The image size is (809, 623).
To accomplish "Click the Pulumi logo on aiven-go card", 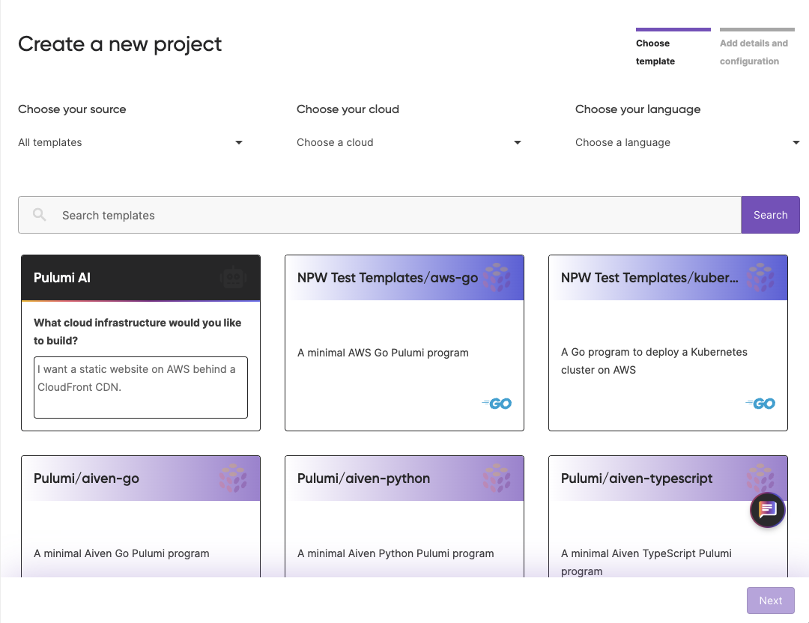I will pos(234,478).
